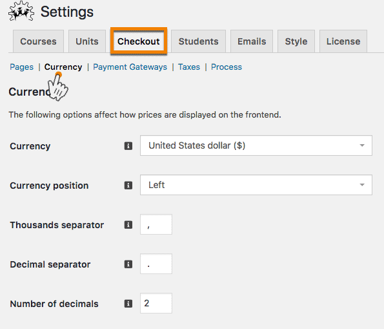Click the Settings gear logo icon

click(21, 11)
